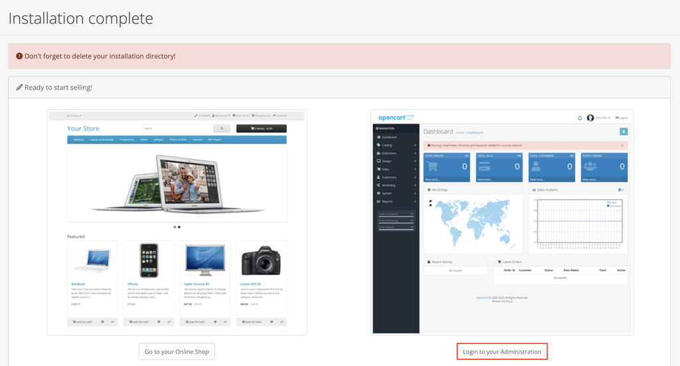The height and width of the screenshot is (366, 680).
Task: Click the pencil icon beside Ready to start selling
Action: [x=19, y=88]
